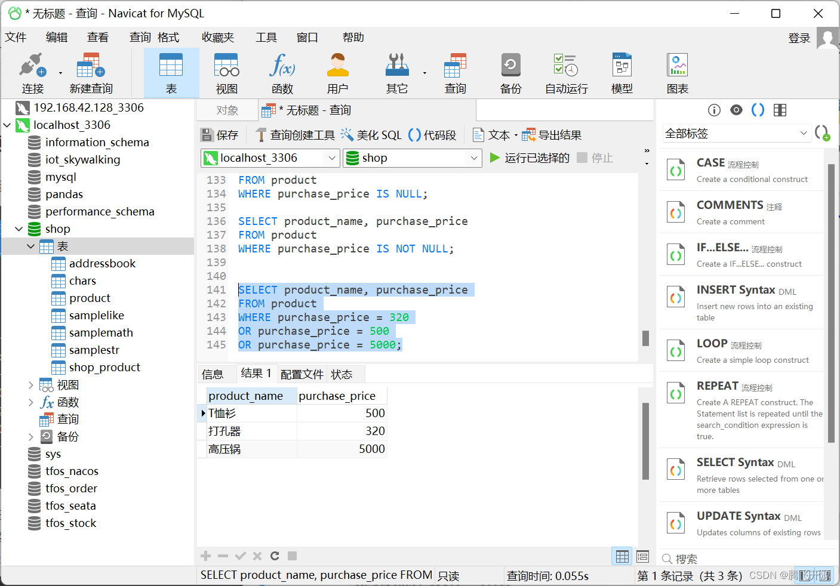Open the 工具 menu

(266, 38)
